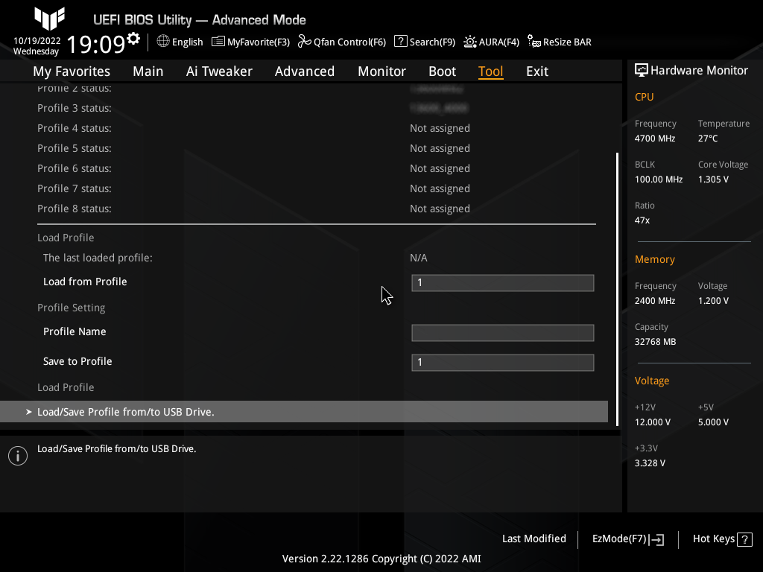Open the ReSize BAR option
763x572 pixels.
pyautogui.click(x=559, y=42)
